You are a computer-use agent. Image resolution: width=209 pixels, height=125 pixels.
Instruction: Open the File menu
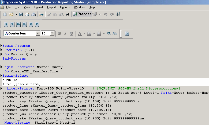[8, 7]
